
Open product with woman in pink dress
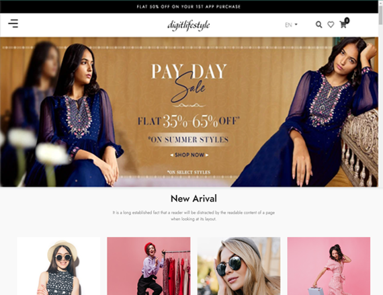[x=329, y=266]
